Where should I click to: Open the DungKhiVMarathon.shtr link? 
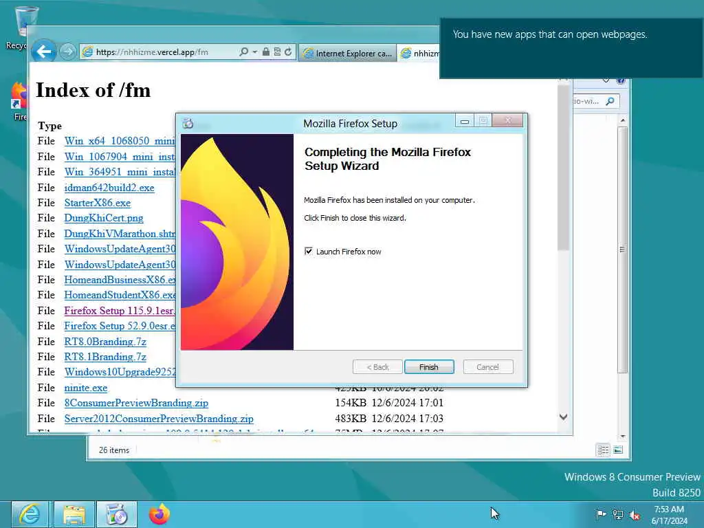120,234
